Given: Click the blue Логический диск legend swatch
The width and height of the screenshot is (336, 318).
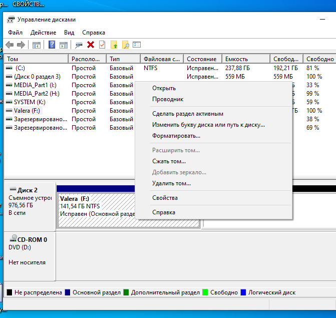Looking at the screenshot, I should pyautogui.click(x=243, y=292).
